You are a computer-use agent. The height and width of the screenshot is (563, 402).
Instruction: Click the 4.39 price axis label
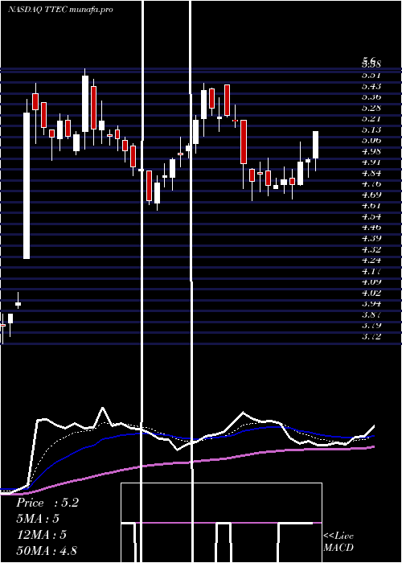coord(371,238)
